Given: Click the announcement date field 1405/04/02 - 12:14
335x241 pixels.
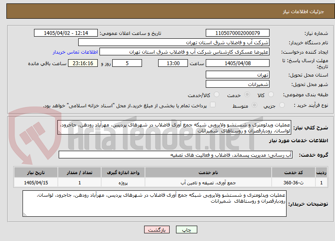Looking at the screenshot, I should pos(66,33).
